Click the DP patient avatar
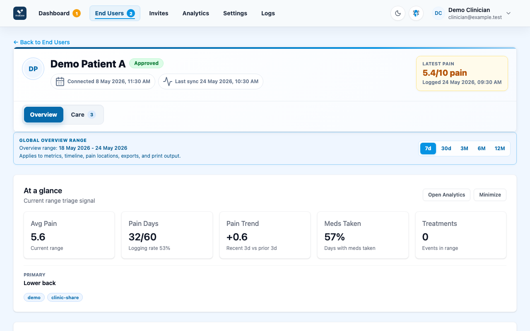The height and width of the screenshot is (331, 530). coord(33,69)
